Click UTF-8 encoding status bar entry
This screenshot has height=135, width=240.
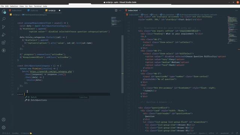(211, 133)
